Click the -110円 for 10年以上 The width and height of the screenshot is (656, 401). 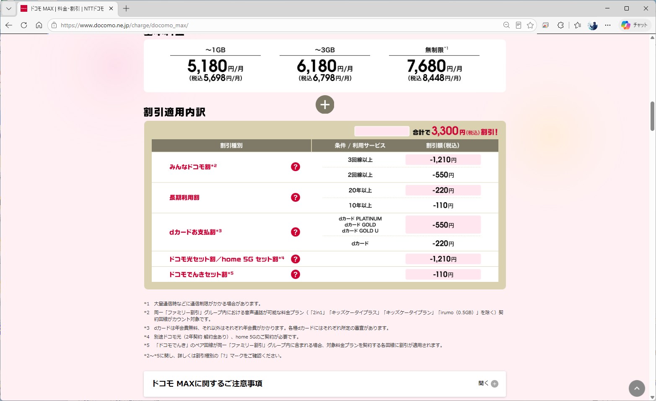(x=443, y=206)
